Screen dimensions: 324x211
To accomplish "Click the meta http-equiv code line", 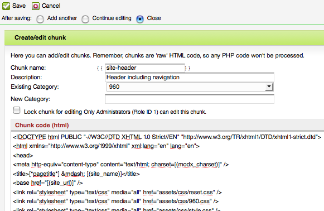I will pos(120,165).
